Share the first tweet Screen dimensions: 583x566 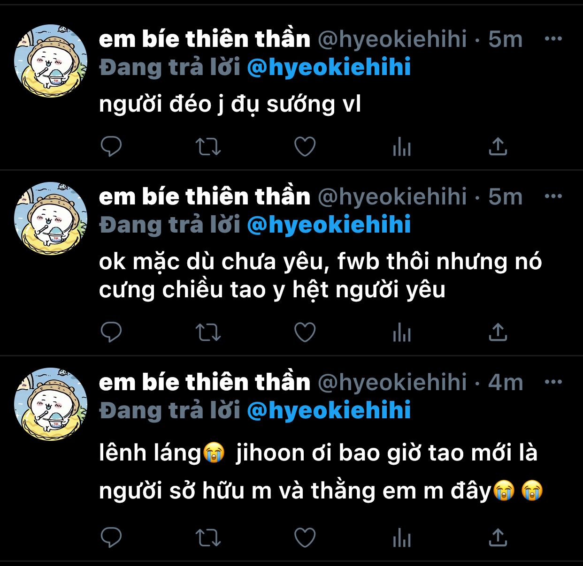498,147
